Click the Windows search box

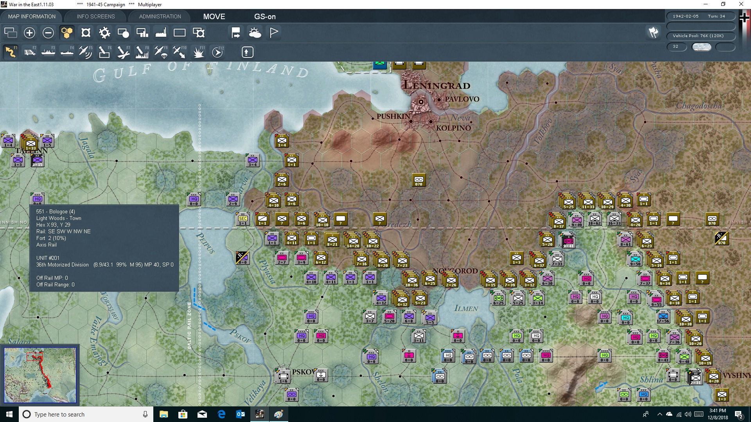tap(86, 414)
